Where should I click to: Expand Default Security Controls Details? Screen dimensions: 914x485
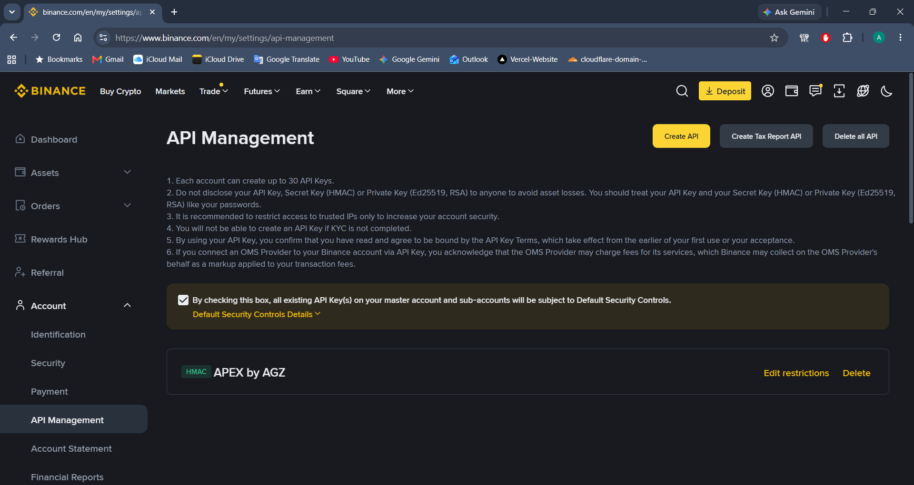click(257, 314)
